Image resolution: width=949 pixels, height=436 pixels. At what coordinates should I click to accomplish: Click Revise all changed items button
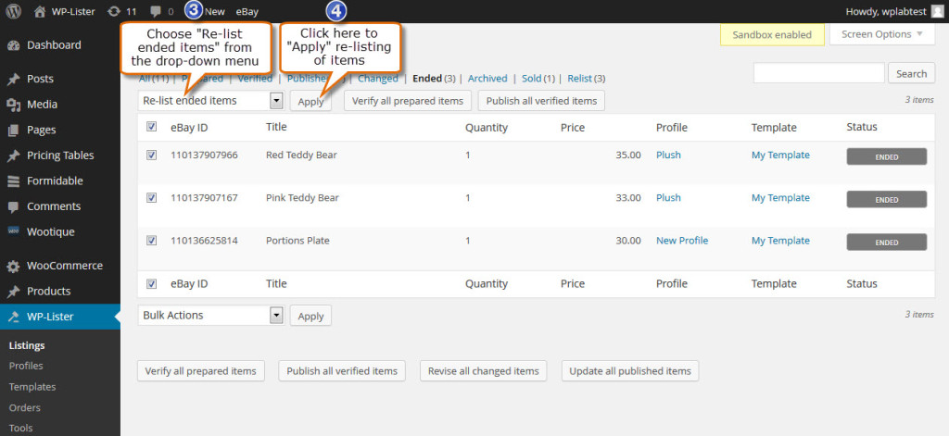tap(484, 371)
